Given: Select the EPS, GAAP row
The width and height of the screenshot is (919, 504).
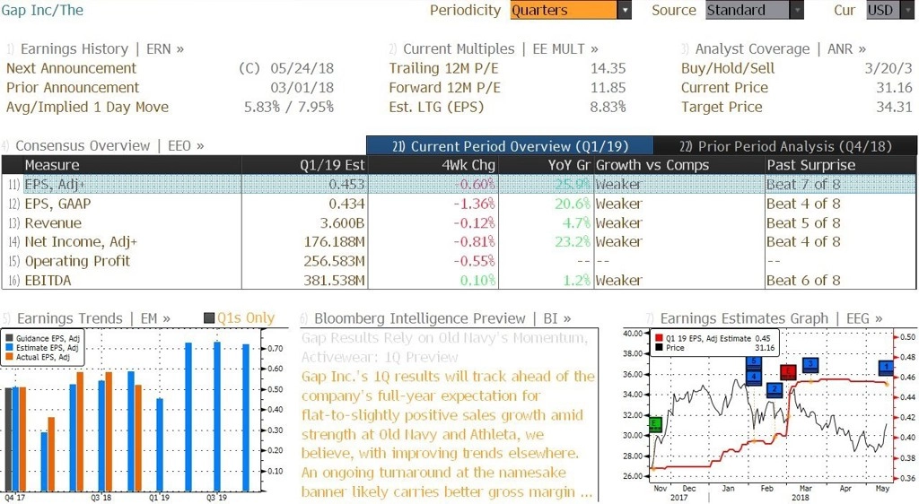Looking at the screenshot, I should [459, 204].
